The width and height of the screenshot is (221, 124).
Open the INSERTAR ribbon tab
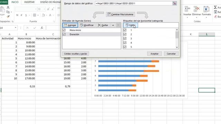point(29,2)
